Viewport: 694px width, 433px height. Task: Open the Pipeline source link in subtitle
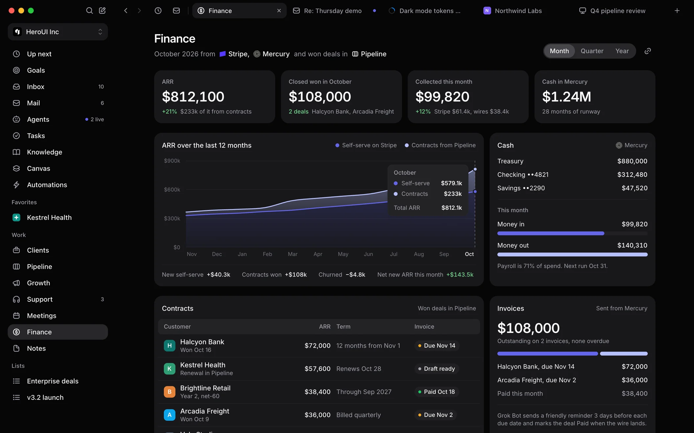(369, 54)
